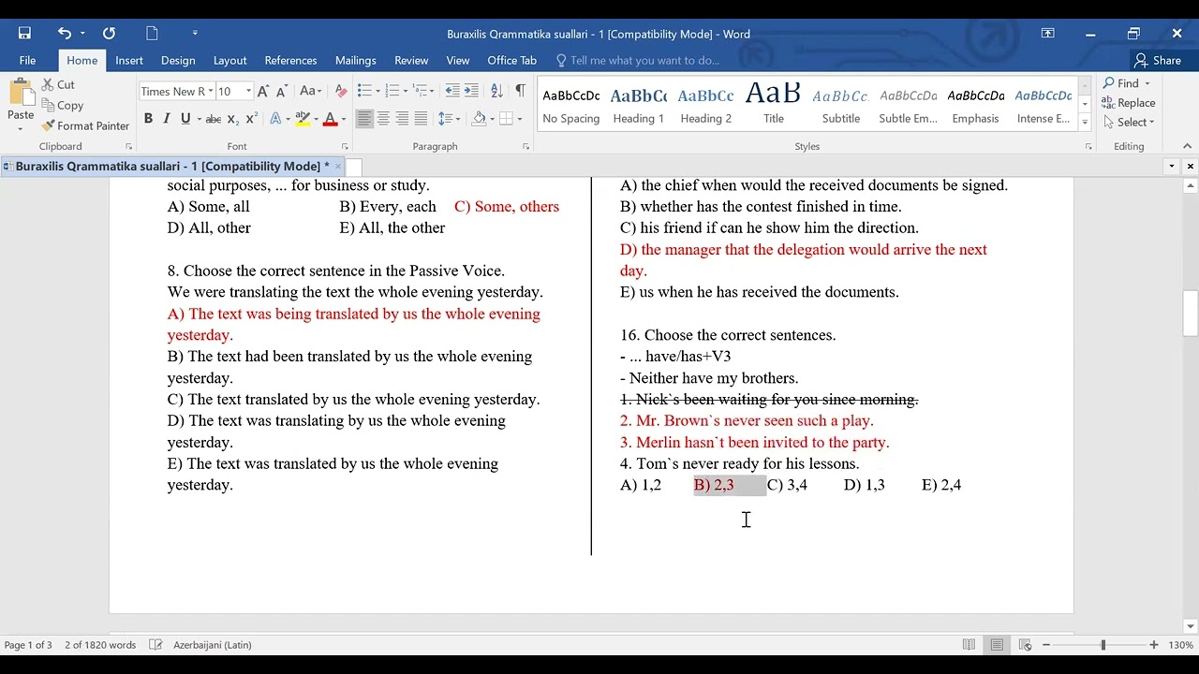Apply the red font color
Screen dimensions: 1199x674
click(x=330, y=119)
